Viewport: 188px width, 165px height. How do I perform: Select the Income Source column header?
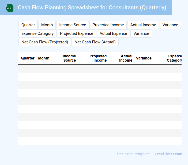(x=69, y=58)
